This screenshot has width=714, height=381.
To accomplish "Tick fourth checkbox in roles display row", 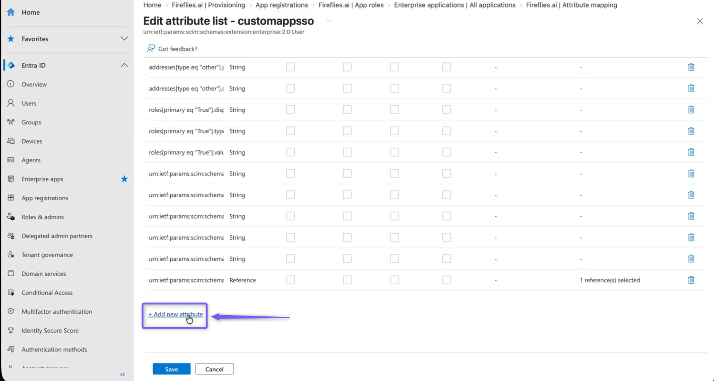I will 446,110.
